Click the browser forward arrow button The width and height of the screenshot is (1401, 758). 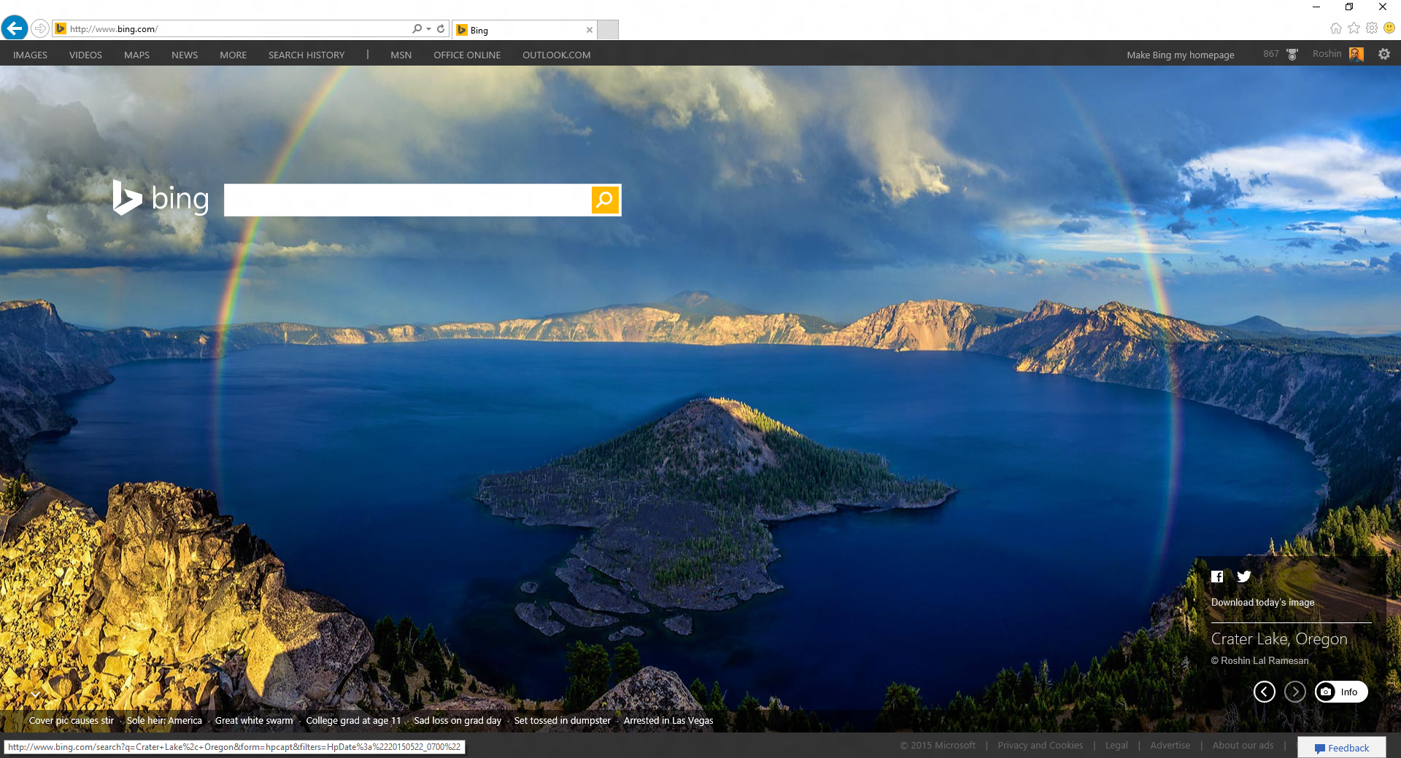coord(40,28)
